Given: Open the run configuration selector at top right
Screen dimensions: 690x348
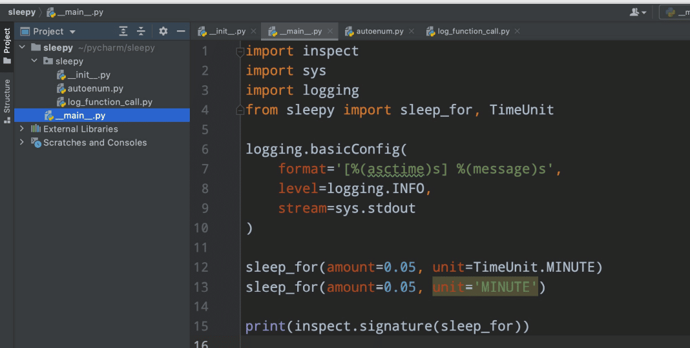Looking at the screenshot, I should [x=676, y=12].
